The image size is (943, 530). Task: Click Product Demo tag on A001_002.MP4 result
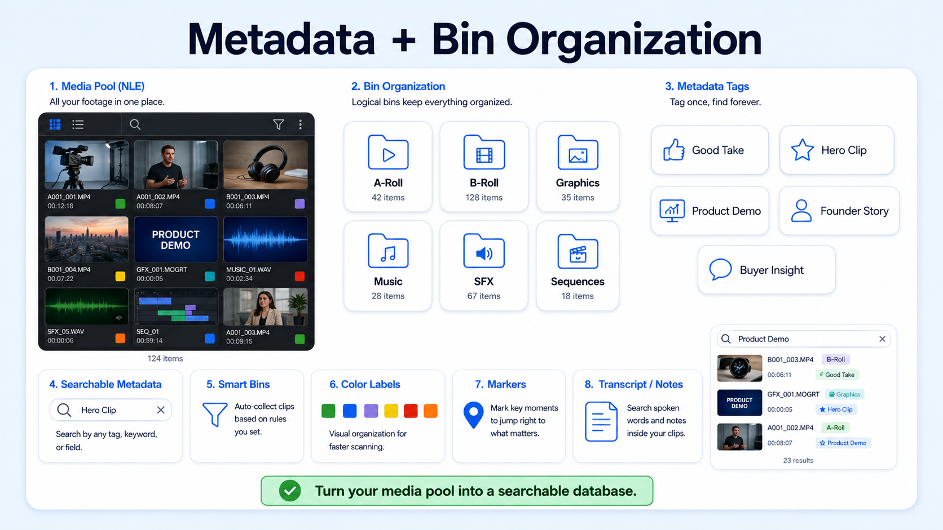point(843,443)
